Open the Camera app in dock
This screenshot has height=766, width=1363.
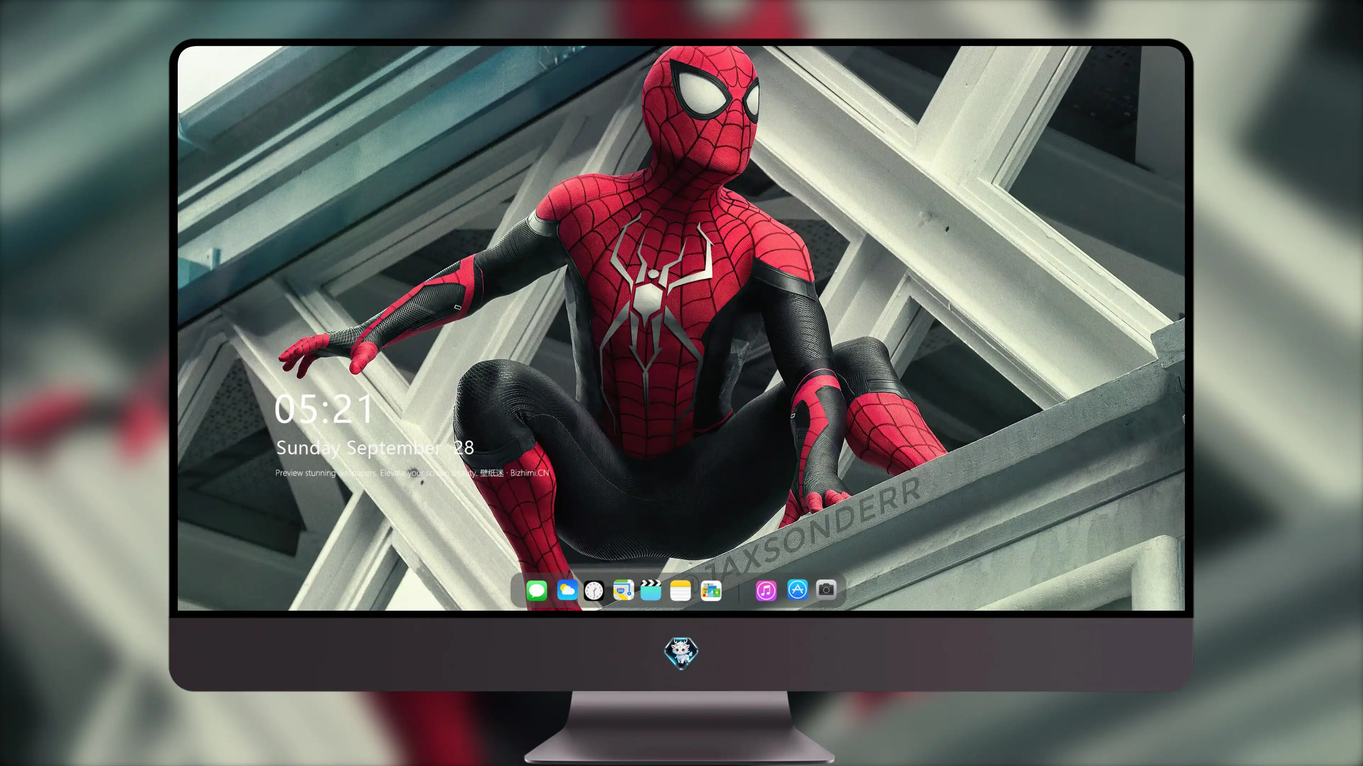coord(826,589)
